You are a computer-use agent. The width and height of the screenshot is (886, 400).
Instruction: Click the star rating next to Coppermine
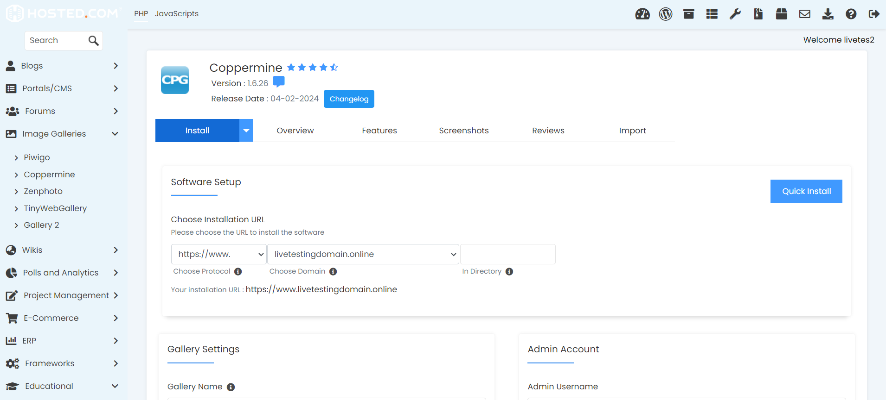pos(312,68)
